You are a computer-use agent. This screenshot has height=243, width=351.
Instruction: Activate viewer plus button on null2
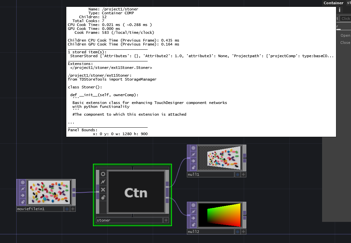(243, 232)
